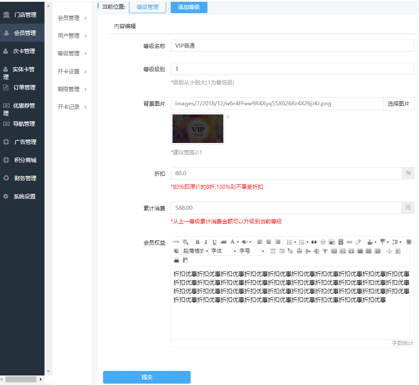Clear formatting with eraser icon
This screenshot has height=385, width=419.
(x=358, y=242)
